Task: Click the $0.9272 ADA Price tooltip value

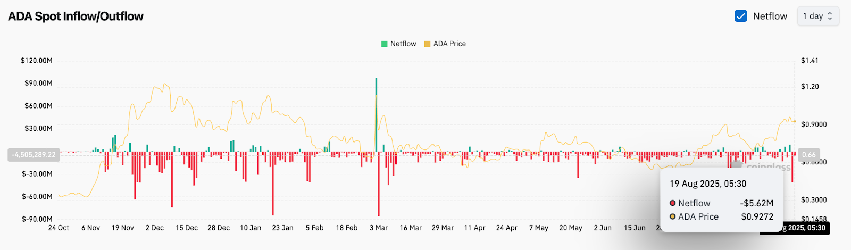Action: pos(757,217)
